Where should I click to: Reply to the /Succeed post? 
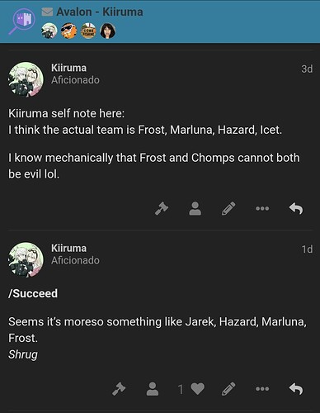tap(296, 389)
